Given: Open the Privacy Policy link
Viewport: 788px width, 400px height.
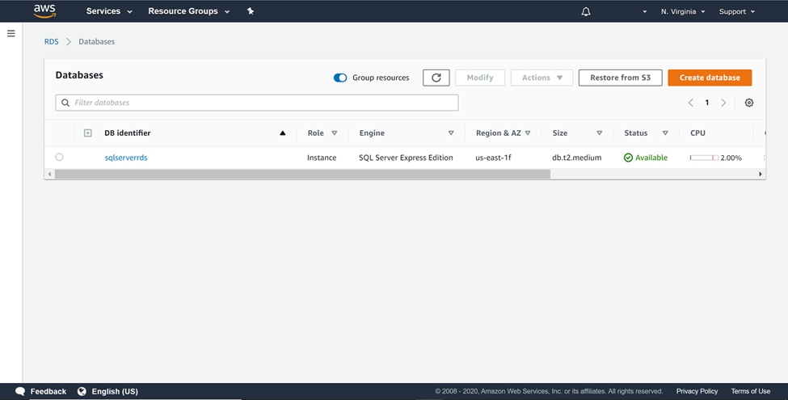Looking at the screenshot, I should pyautogui.click(x=697, y=391).
